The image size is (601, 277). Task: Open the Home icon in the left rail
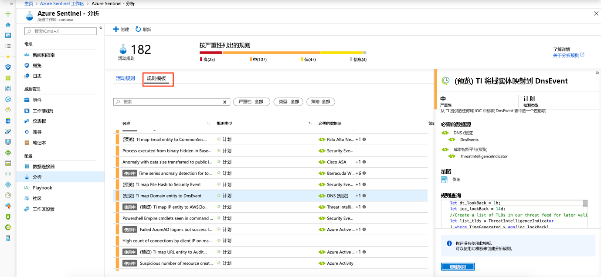8,25
